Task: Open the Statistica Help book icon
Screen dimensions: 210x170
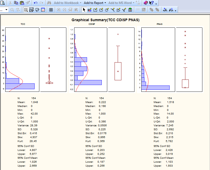Action: 146,3
